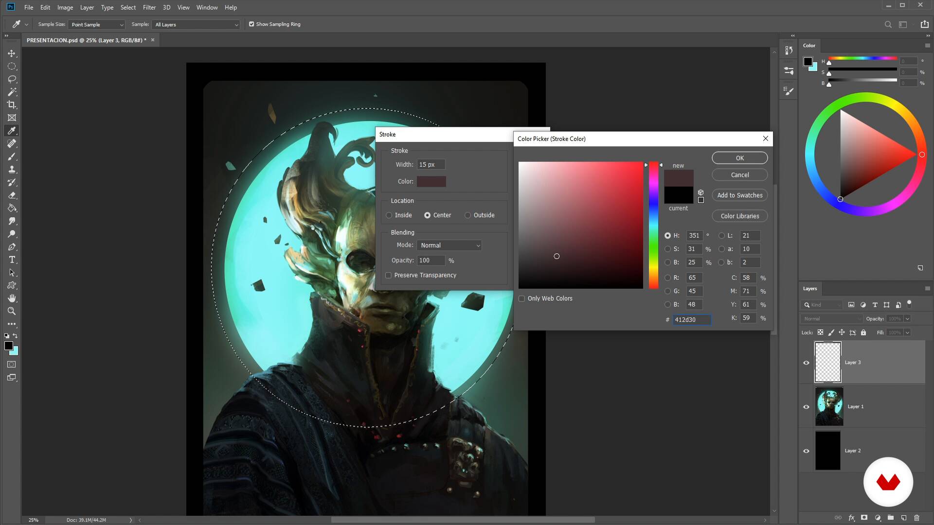Open the Window menu

coord(207,7)
